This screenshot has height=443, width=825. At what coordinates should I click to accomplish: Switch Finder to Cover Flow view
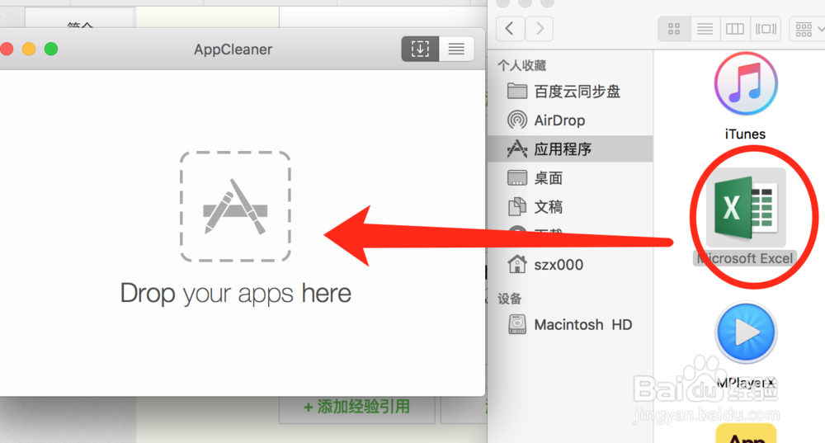766,28
